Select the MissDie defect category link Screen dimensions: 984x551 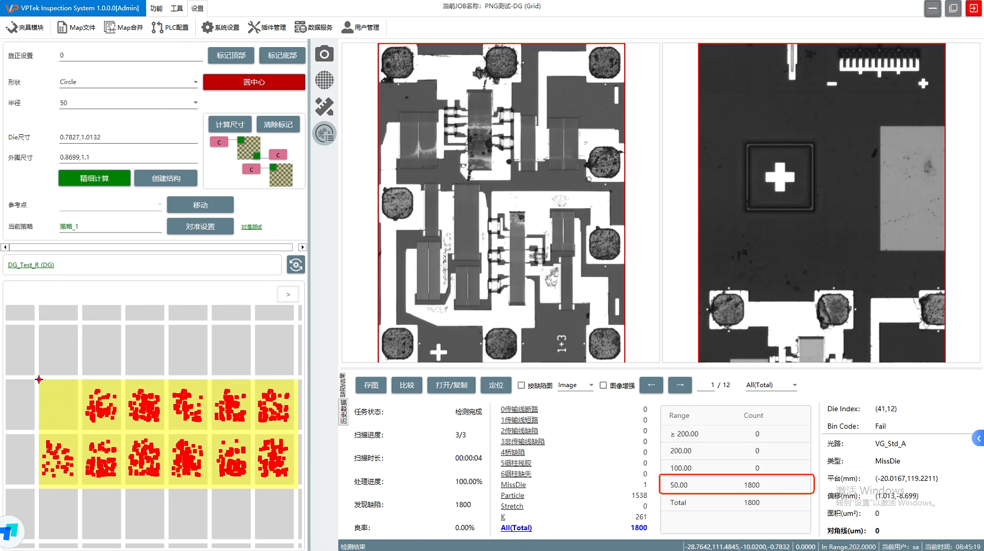click(x=513, y=485)
